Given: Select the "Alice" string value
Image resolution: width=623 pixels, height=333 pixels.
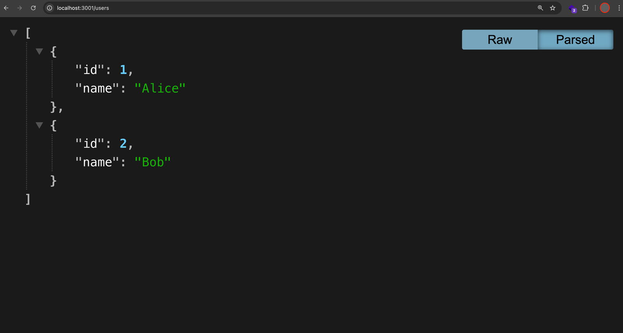Looking at the screenshot, I should pyautogui.click(x=160, y=88).
